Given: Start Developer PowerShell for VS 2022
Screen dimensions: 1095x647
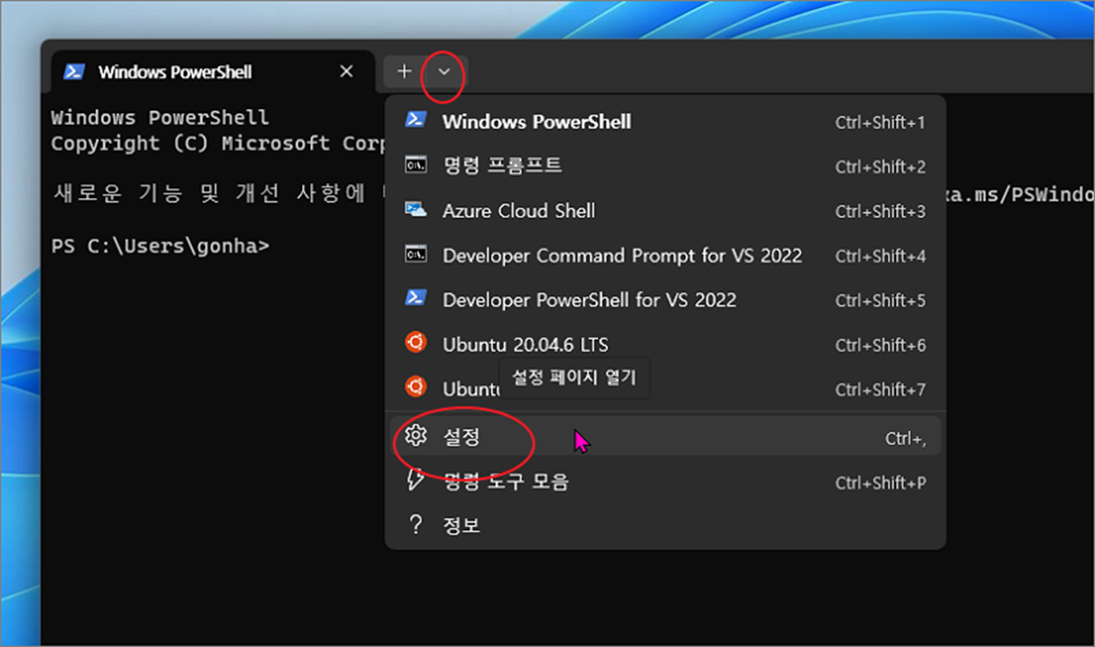Looking at the screenshot, I should (666, 299).
